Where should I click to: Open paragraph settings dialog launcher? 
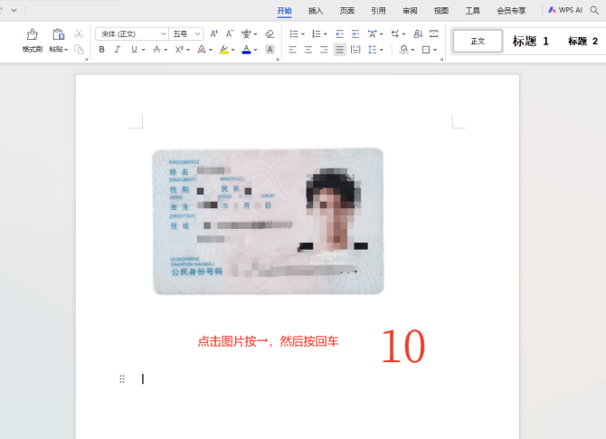click(441, 59)
